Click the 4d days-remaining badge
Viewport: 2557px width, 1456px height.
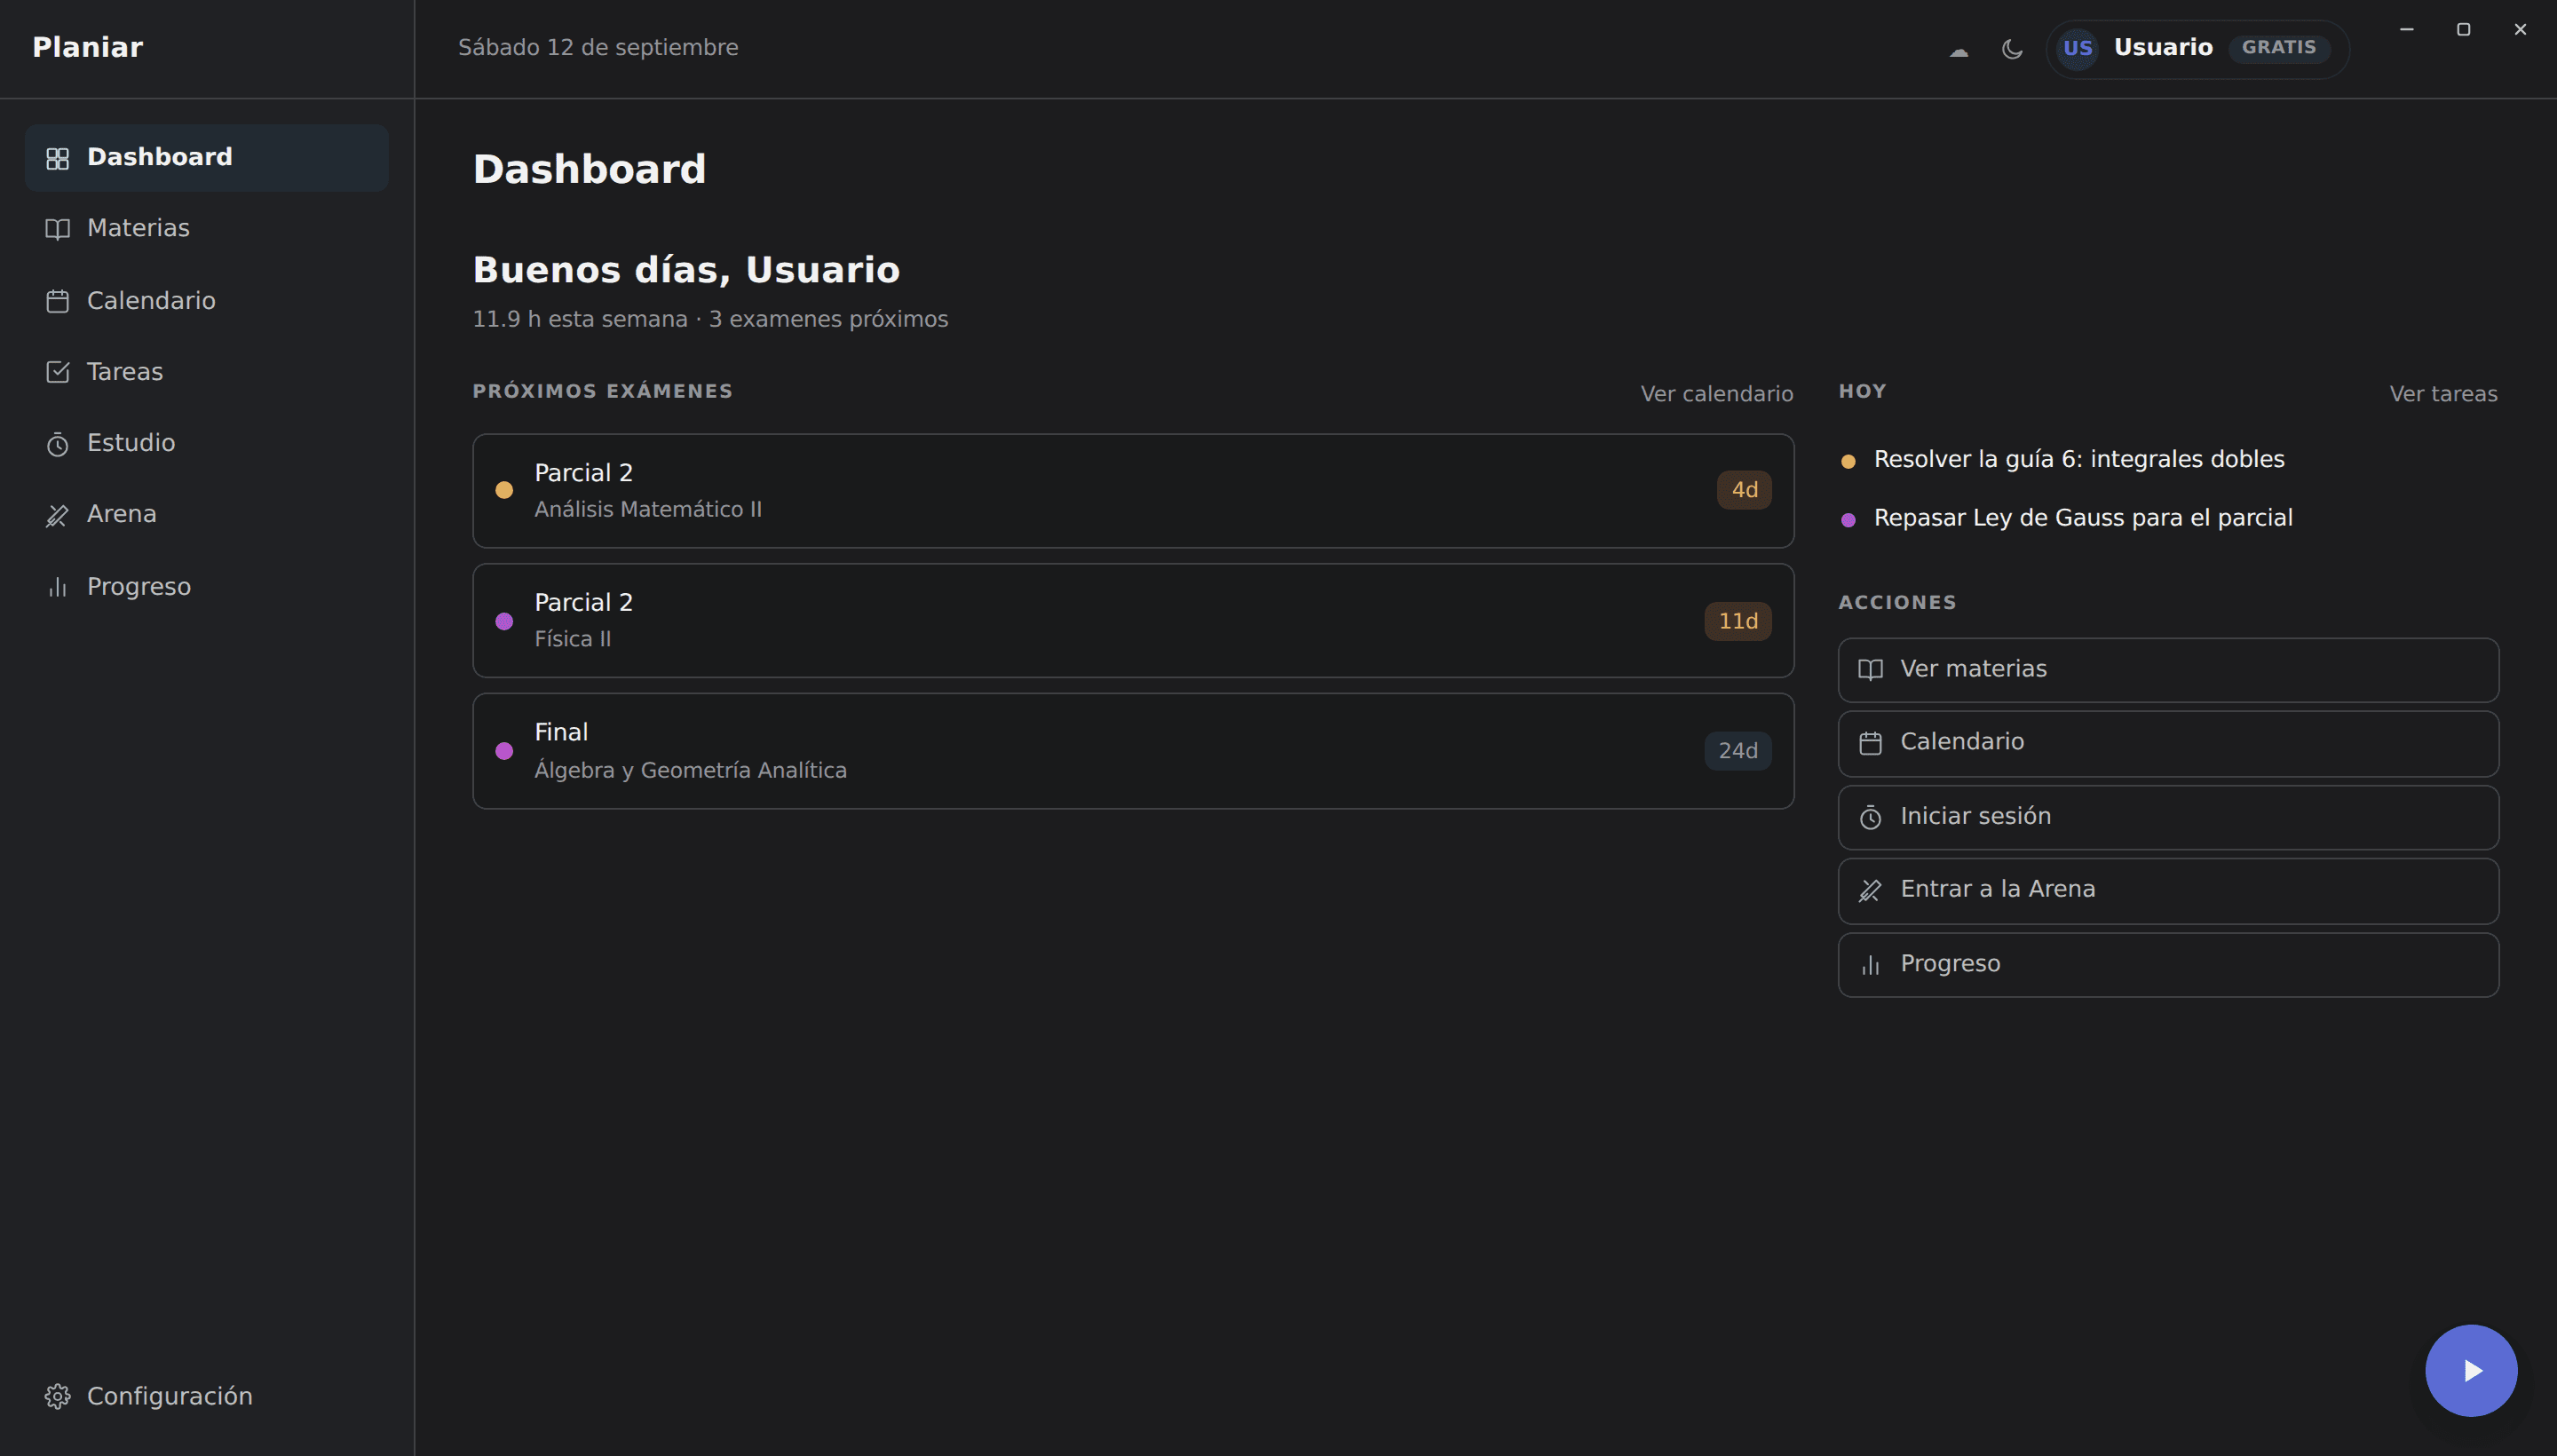point(1744,490)
